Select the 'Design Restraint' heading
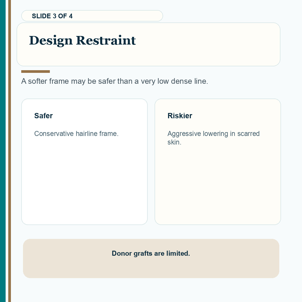 click(x=83, y=40)
